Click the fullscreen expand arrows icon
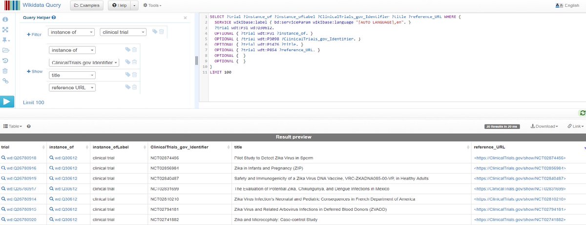The image size is (586, 225). point(6,30)
